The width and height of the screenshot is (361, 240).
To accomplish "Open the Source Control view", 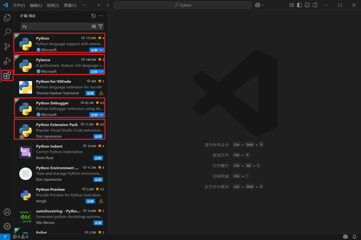I will click(x=7, y=47).
